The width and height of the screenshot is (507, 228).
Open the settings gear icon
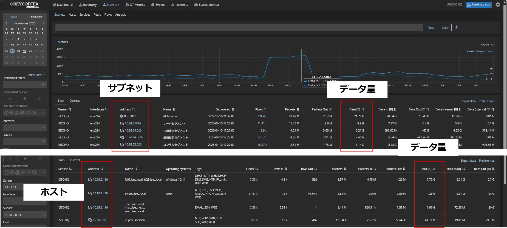pos(498,5)
